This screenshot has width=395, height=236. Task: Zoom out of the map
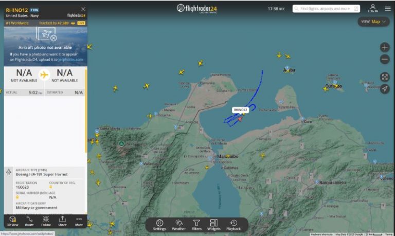(385, 59)
